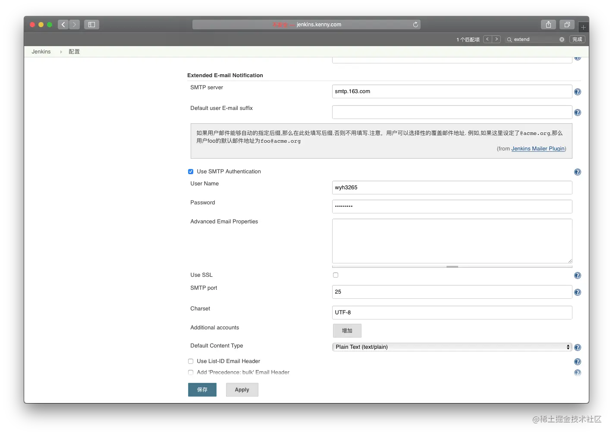The image size is (613, 435).
Task: Jump to previous find match
Action: coord(487,39)
